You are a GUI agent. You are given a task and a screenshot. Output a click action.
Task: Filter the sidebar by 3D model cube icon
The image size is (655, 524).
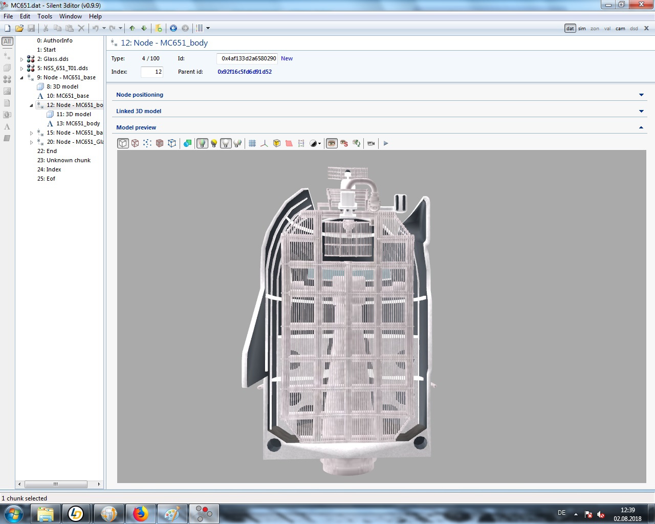[x=7, y=68]
